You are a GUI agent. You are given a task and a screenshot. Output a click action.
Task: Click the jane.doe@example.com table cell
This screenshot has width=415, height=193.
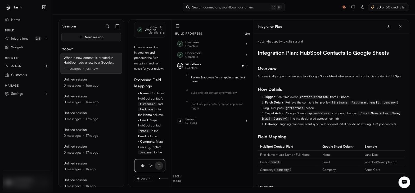point(381,162)
